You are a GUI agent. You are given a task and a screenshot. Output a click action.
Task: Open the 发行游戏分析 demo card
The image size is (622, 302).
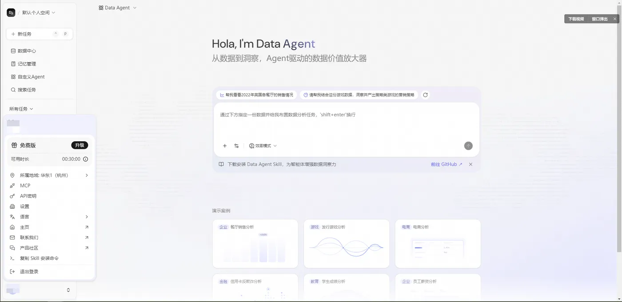click(347, 244)
